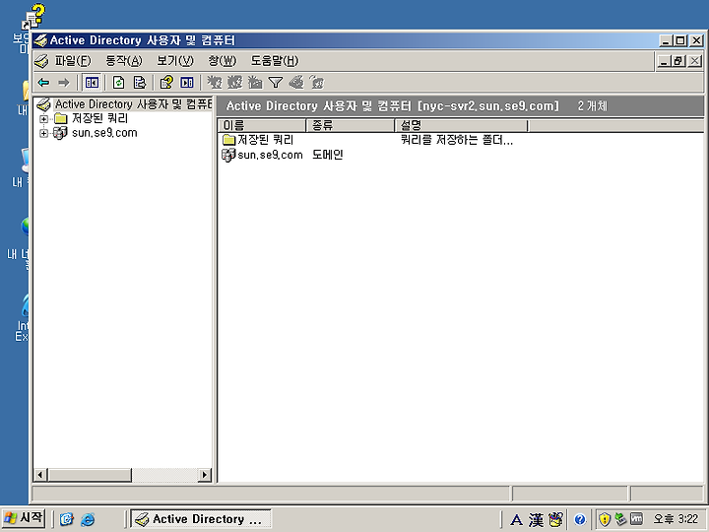This screenshot has width=709, height=532.
Task: Click the Add to group toolbar icon
Action: [x=317, y=83]
